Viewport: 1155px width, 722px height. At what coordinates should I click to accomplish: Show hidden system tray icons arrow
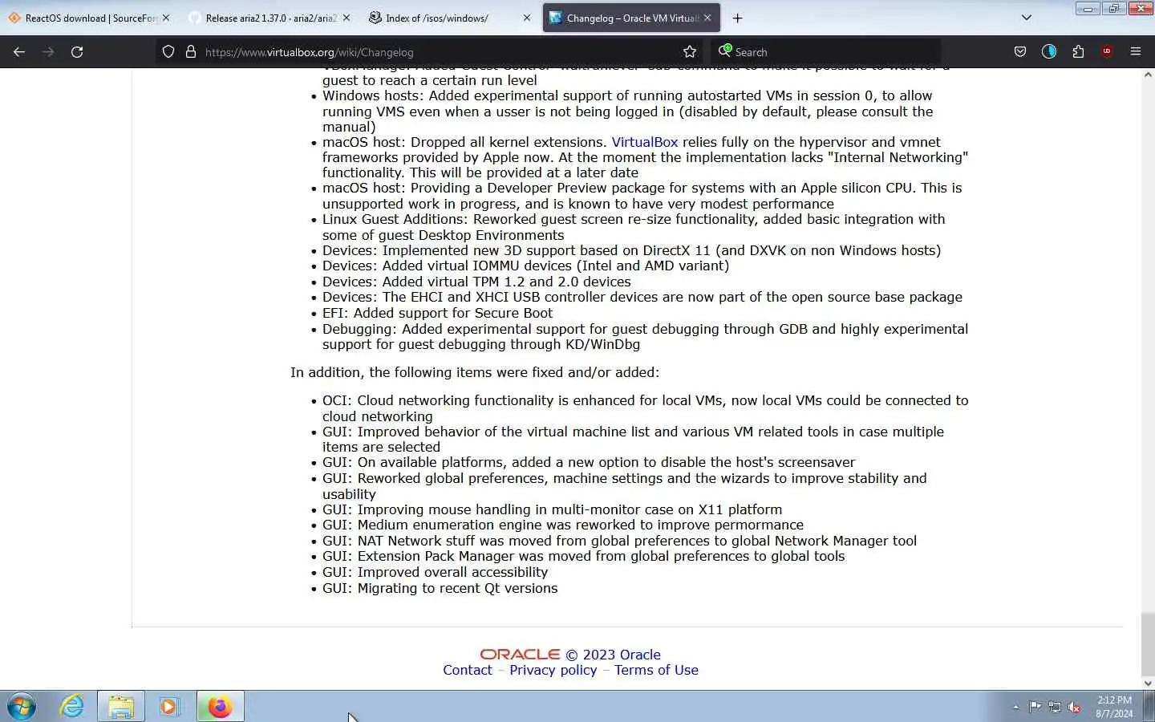coord(1015,707)
